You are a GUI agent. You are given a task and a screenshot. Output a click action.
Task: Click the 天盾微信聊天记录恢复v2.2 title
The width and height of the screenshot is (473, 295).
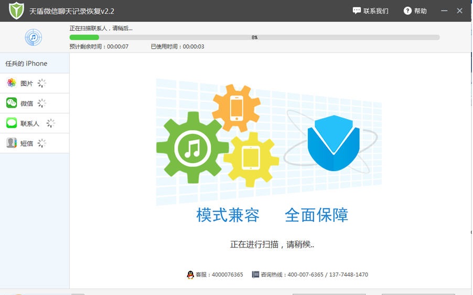[x=72, y=11]
